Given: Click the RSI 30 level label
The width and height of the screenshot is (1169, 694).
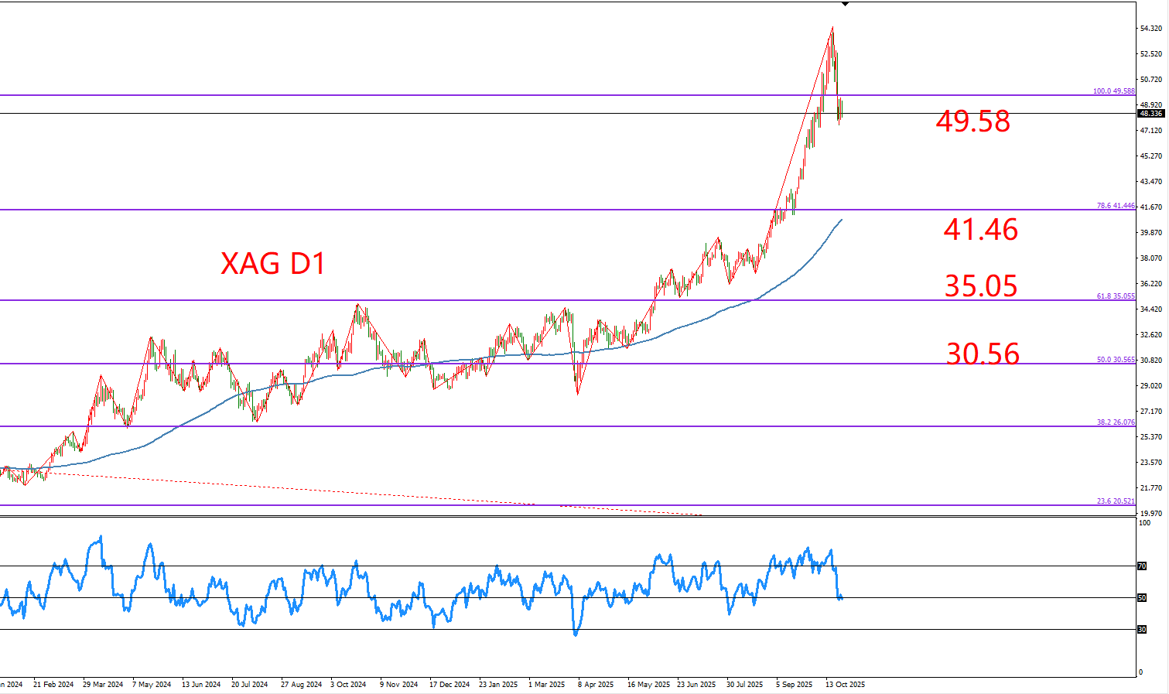Looking at the screenshot, I should pyautogui.click(x=1142, y=630).
